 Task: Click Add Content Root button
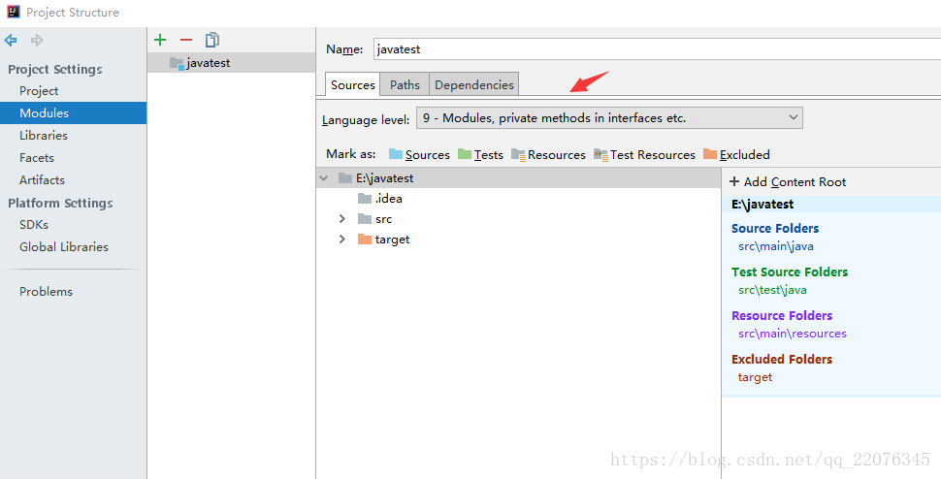(788, 181)
